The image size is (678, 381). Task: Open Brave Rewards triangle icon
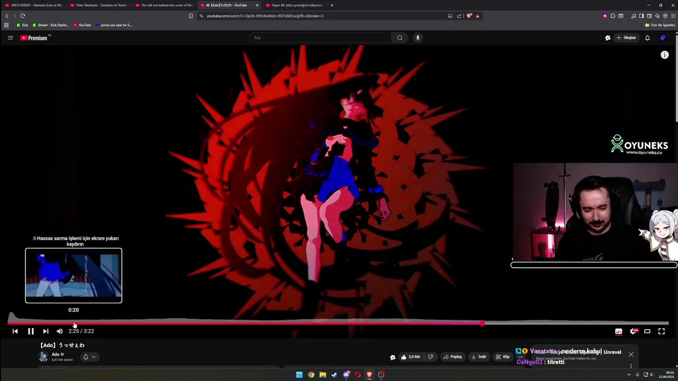(477, 16)
